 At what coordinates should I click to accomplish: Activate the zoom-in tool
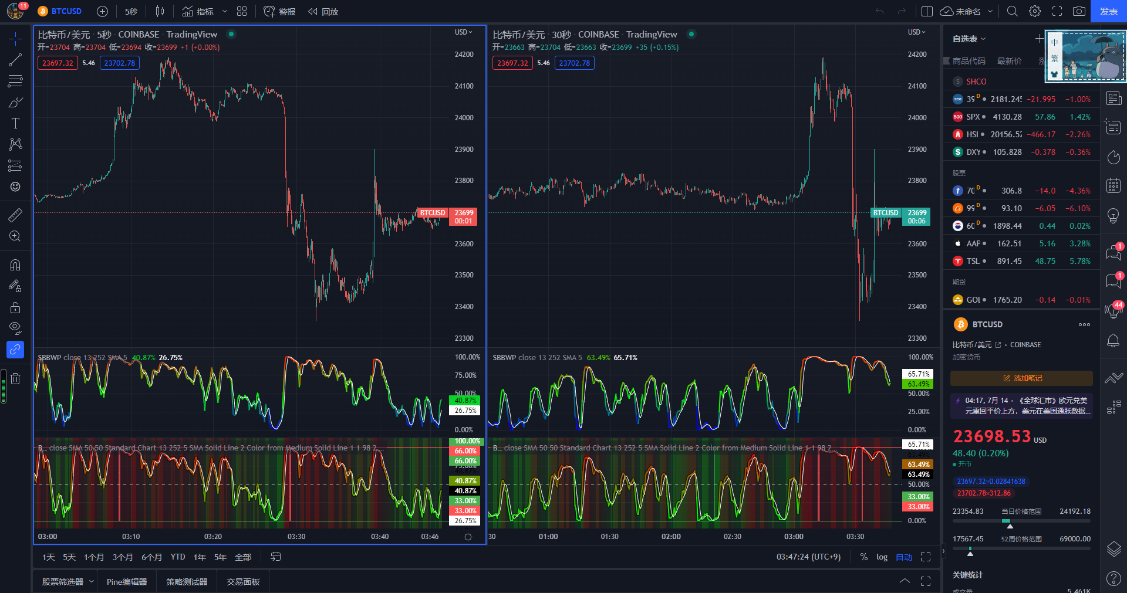(x=15, y=236)
